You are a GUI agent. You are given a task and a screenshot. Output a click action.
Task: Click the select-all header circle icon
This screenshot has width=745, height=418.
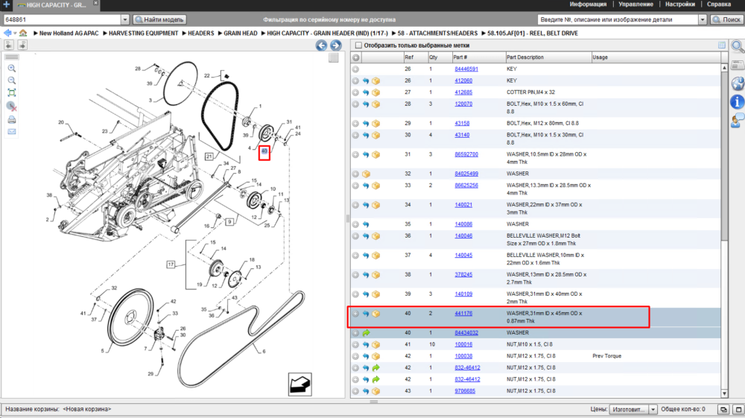[x=356, y=57]
